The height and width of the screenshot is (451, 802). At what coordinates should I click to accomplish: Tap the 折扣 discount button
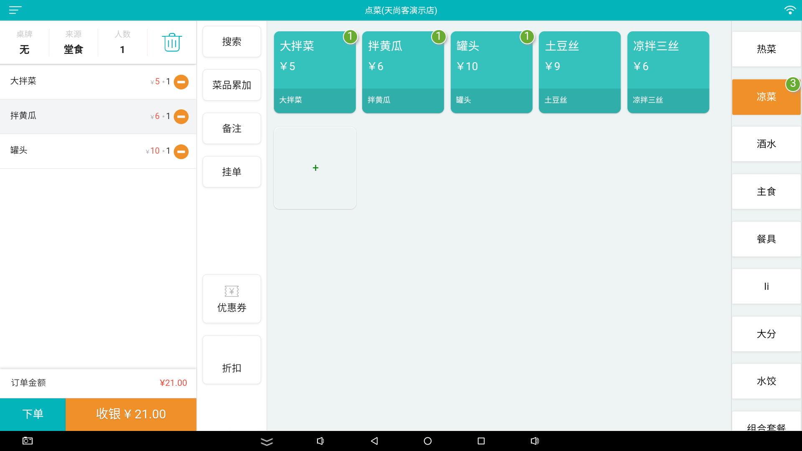tap(232, 360)
